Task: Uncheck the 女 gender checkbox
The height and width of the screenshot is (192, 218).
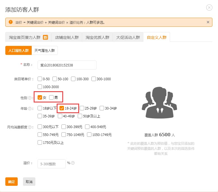Action: (x=40, y=97)
